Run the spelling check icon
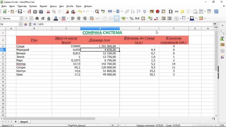 (x=103, y=12)
